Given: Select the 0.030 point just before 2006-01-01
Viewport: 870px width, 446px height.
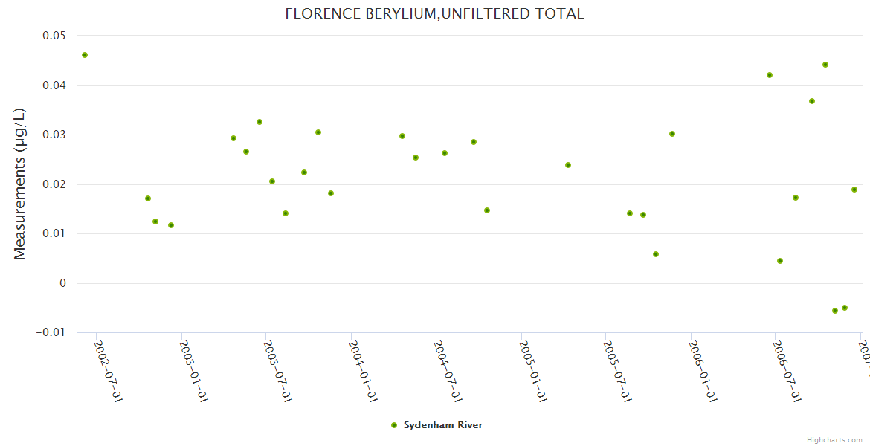Looking at the screenshot, I should 672,134.
